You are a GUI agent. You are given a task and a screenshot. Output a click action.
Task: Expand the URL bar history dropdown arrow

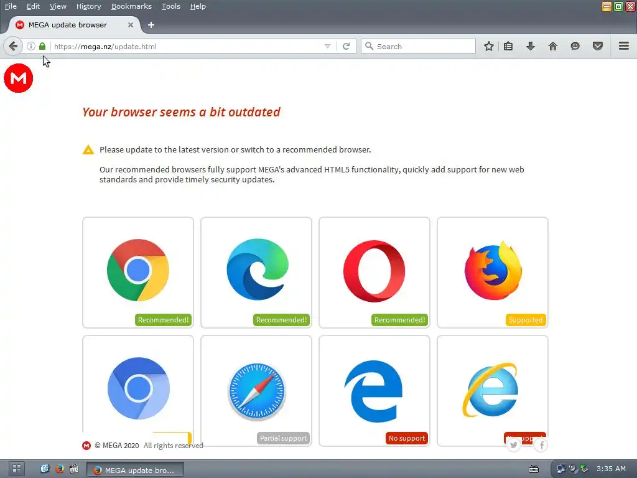[327, 46]
